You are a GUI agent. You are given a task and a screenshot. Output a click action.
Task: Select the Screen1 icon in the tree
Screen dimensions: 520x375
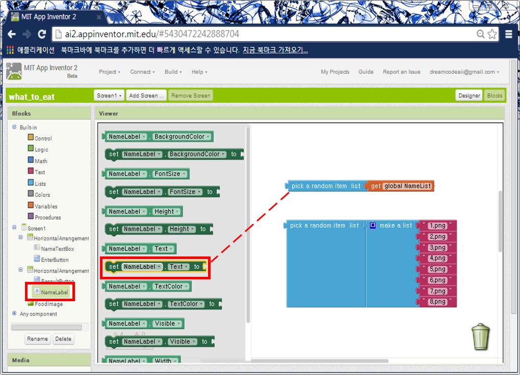(24, 227)
